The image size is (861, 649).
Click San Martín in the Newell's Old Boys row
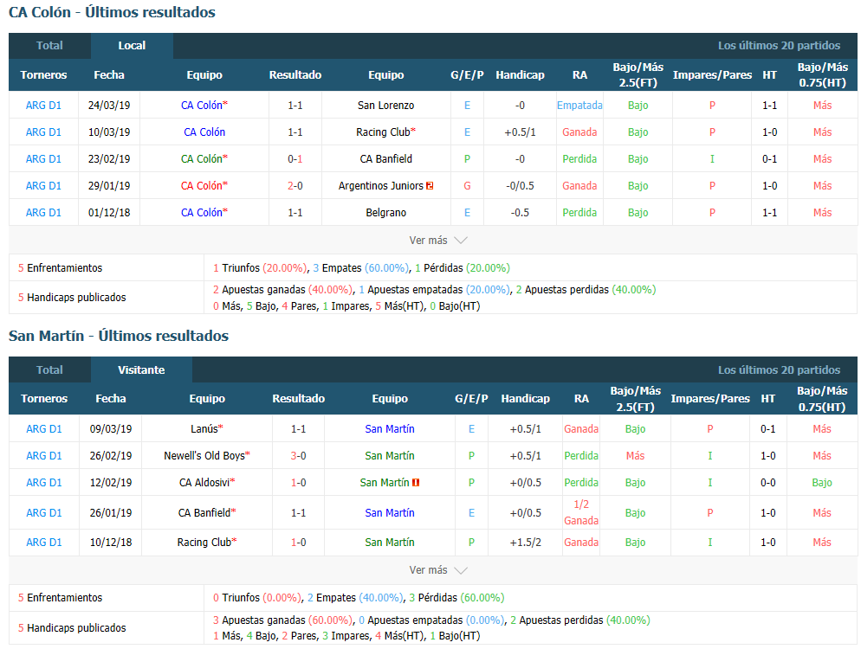(390, 456)
